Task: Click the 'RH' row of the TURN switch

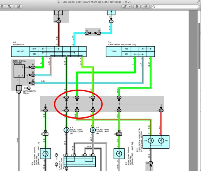Action: point(126,49)
